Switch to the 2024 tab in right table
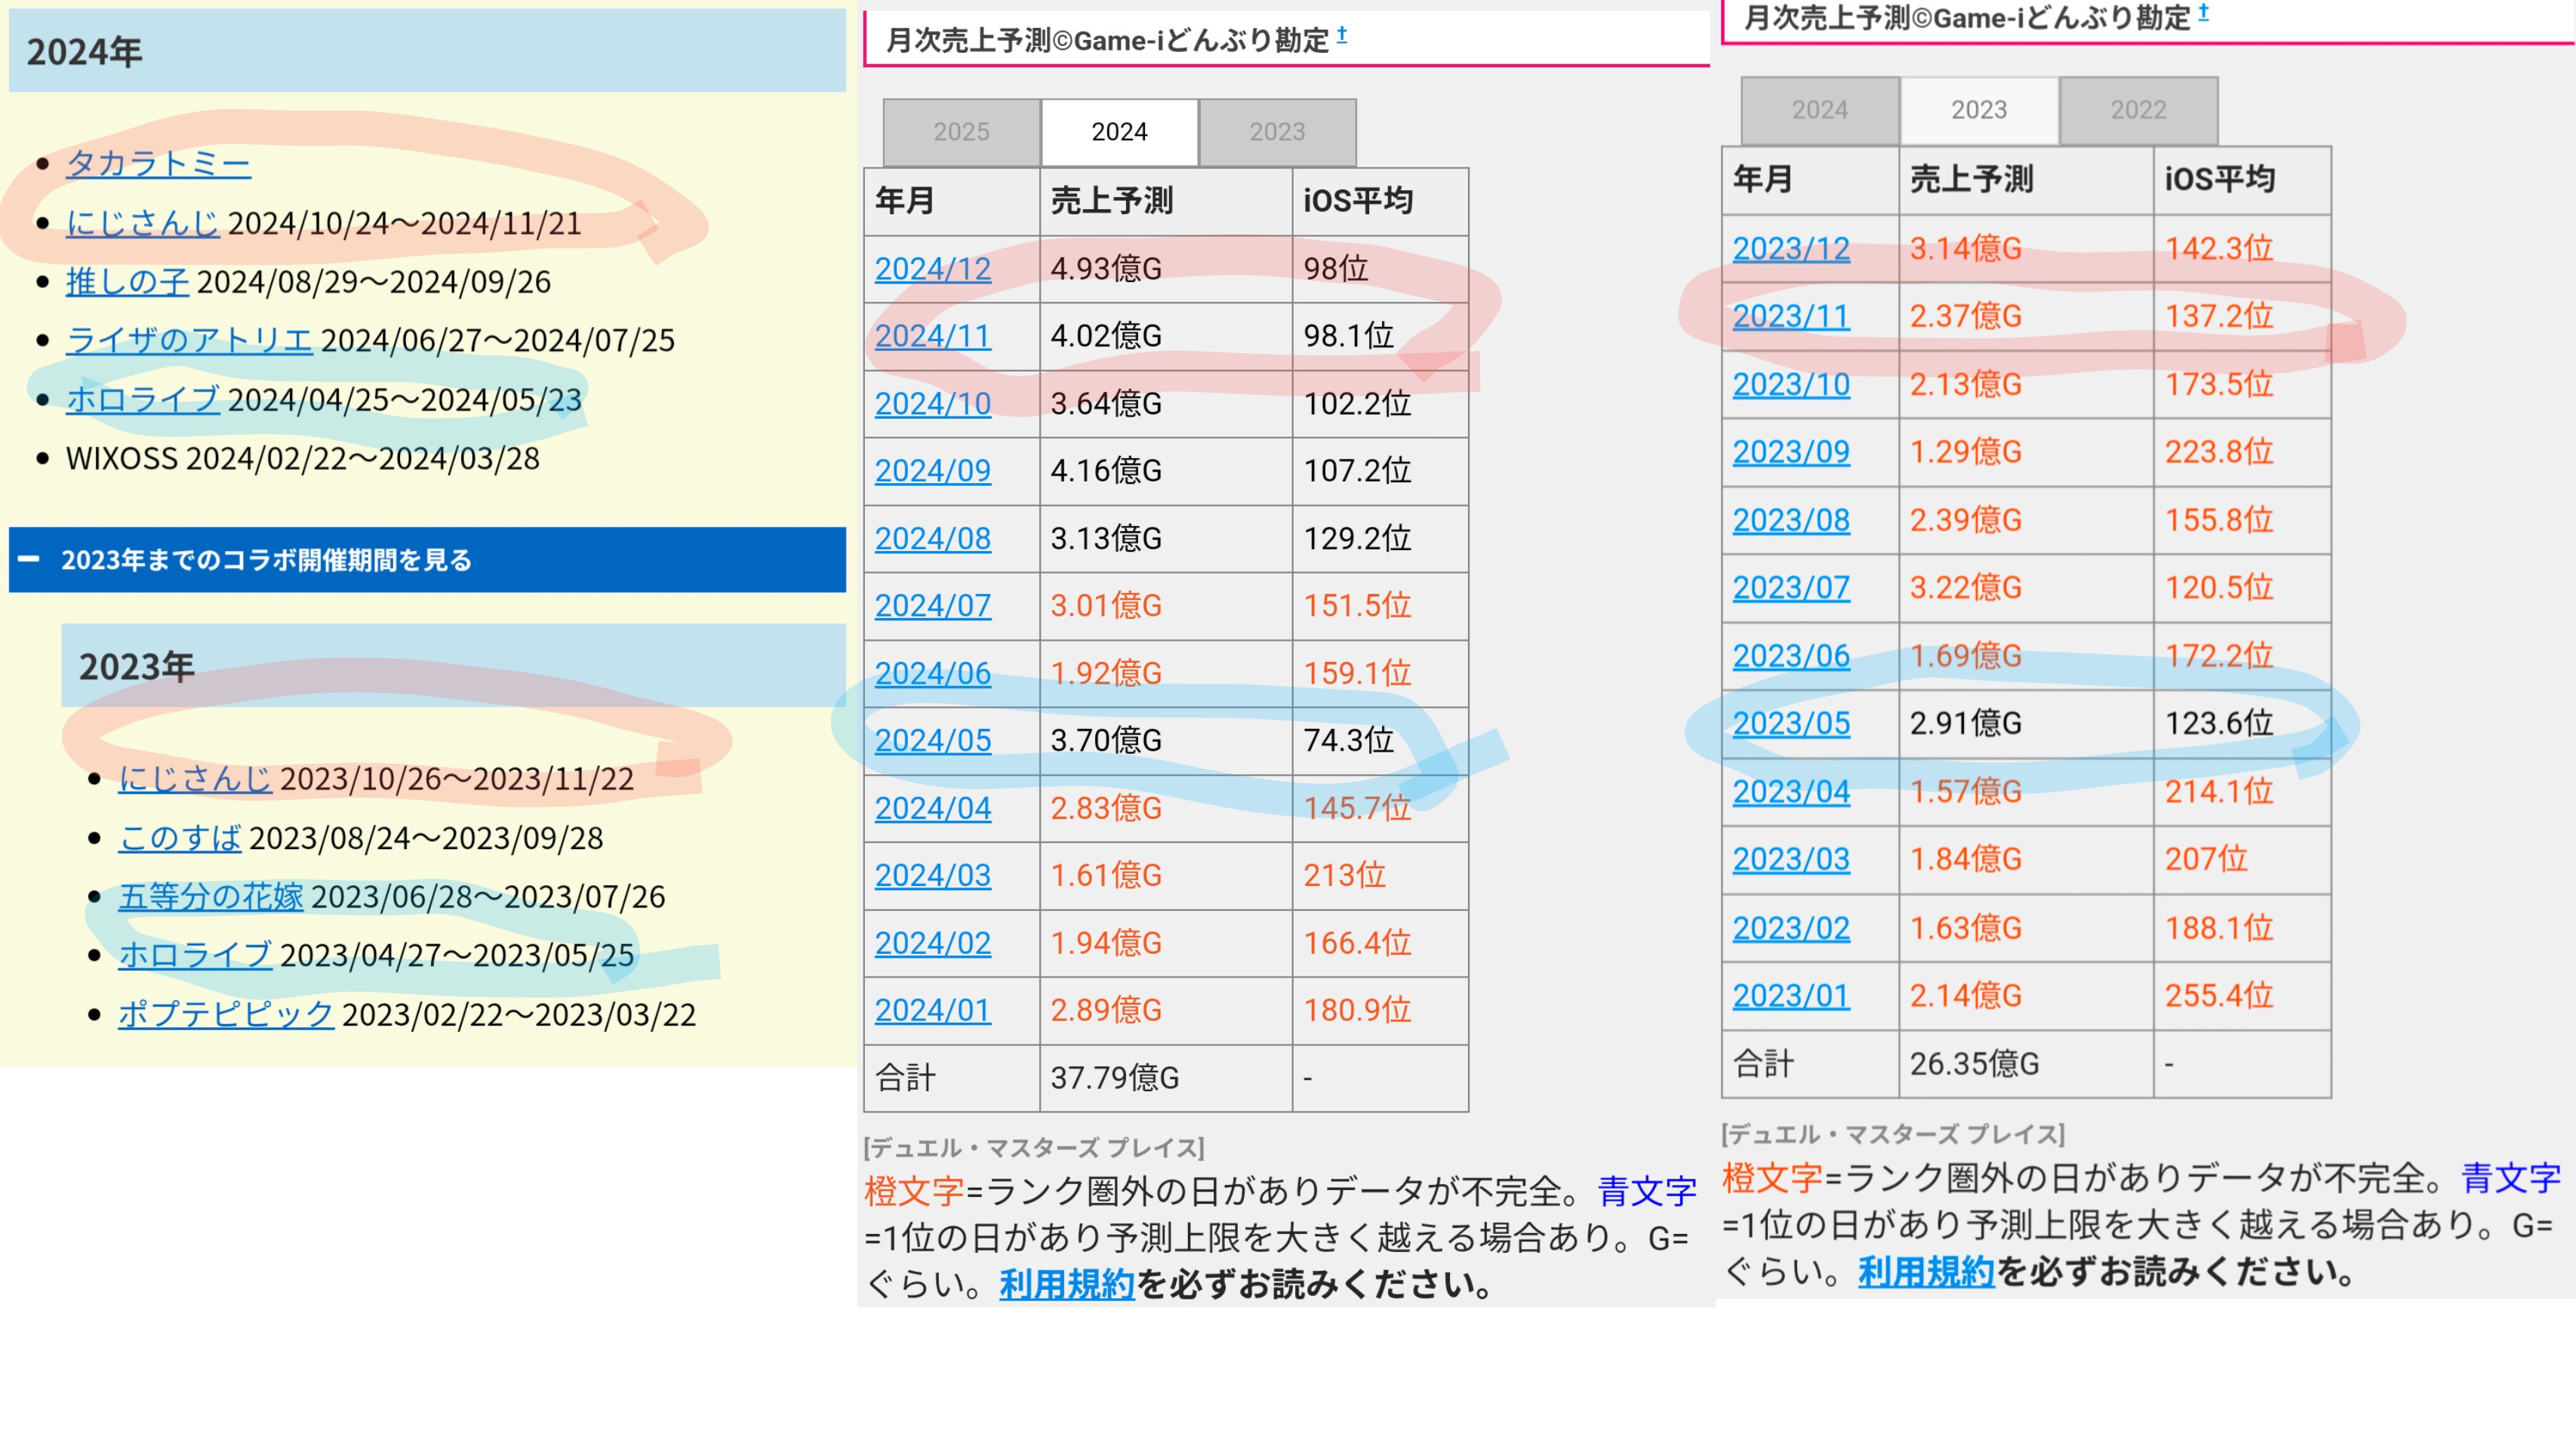 (x=1820, y=110)
